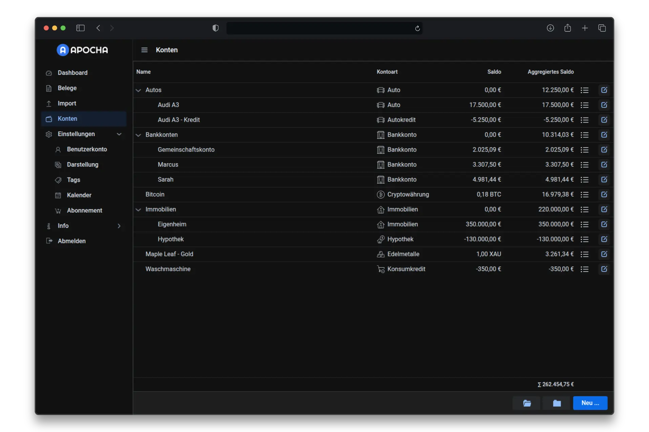
Task: Open the Belege menu item
Action: (67, 88)
